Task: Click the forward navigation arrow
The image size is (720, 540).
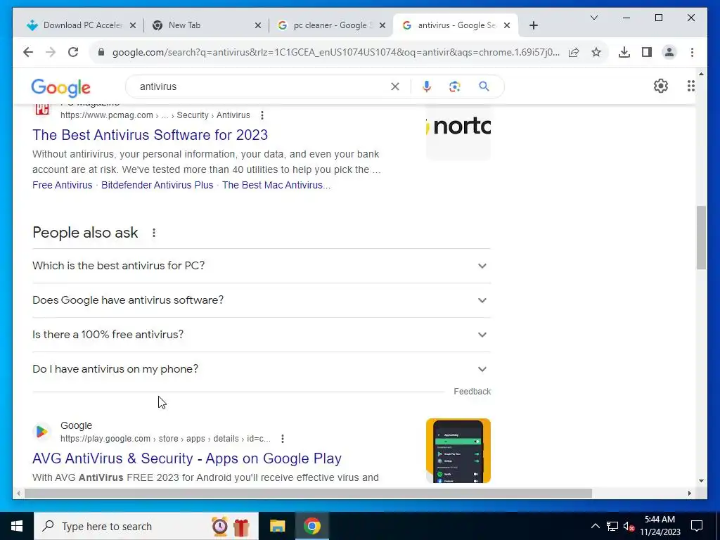Action: tap(51, 52)
